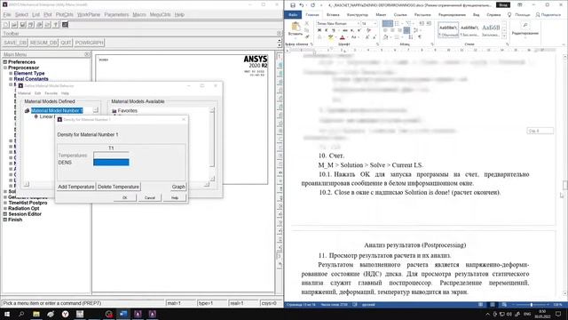Expand TimeHist Postpro tree node
This screenshot has height=320, width=568.
coord(5,203)
